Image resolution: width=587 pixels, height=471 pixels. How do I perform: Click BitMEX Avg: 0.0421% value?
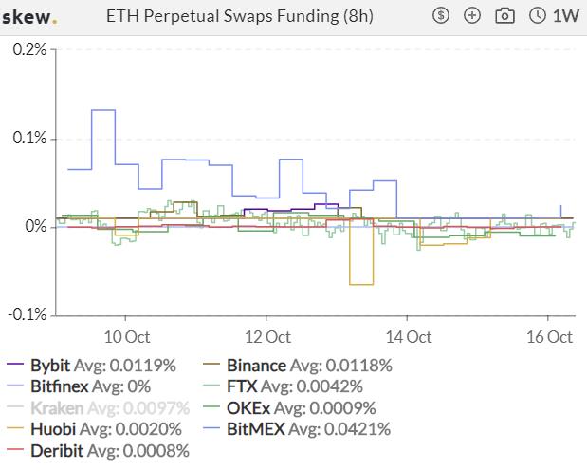[339, 429]
